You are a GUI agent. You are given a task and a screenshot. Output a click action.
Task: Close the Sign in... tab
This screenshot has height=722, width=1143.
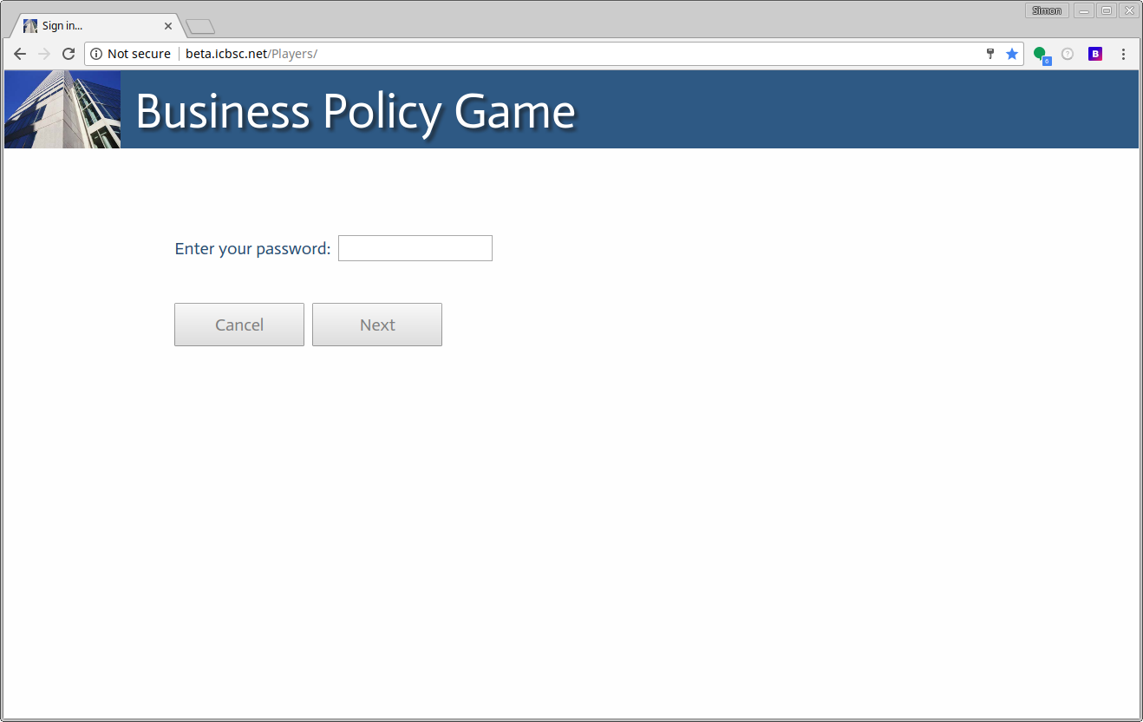click(168, 26)
